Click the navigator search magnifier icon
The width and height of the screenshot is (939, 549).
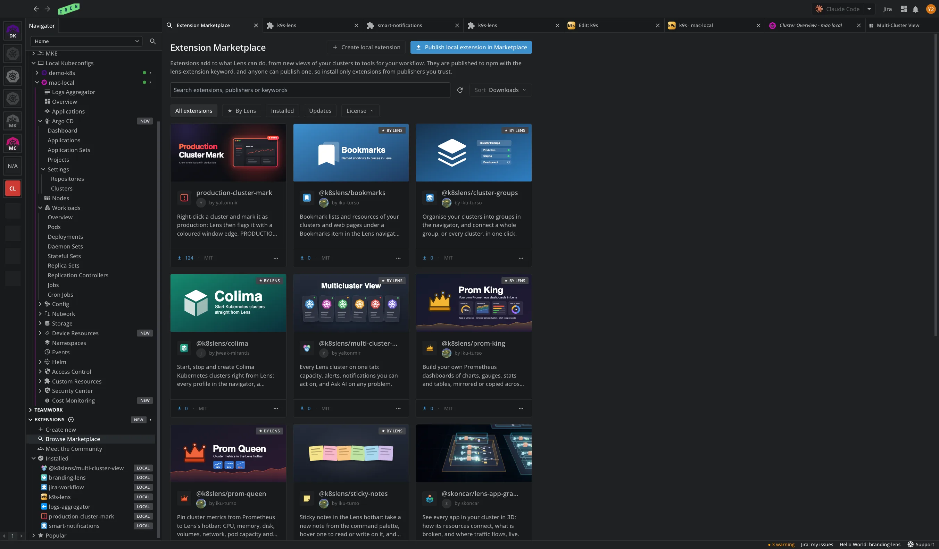[153, 41]
